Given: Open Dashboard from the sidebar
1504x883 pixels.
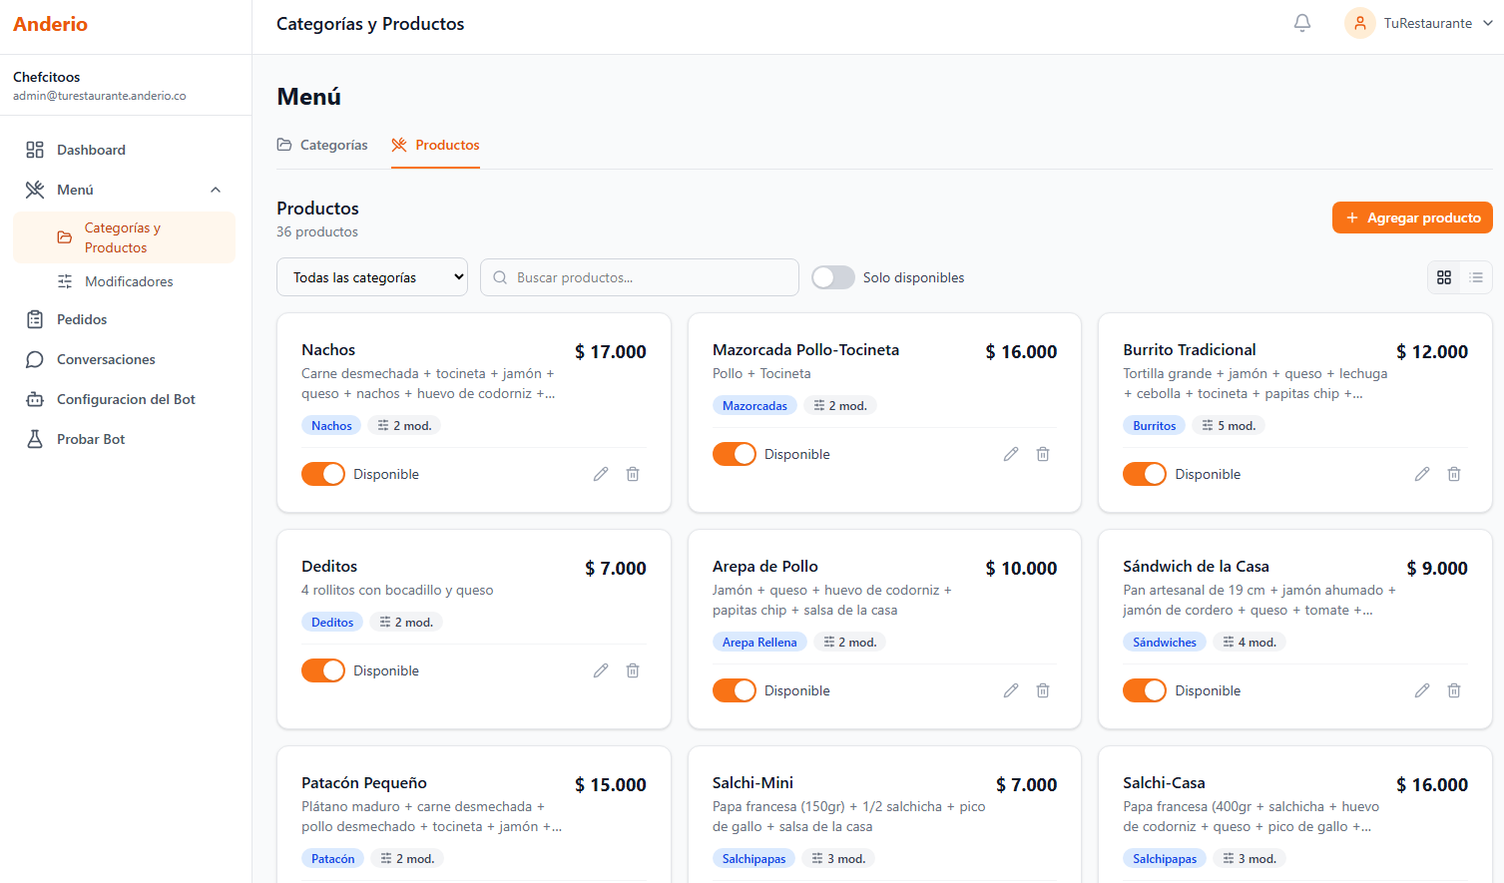Looking at the screenshot, I should pos(124,150).
